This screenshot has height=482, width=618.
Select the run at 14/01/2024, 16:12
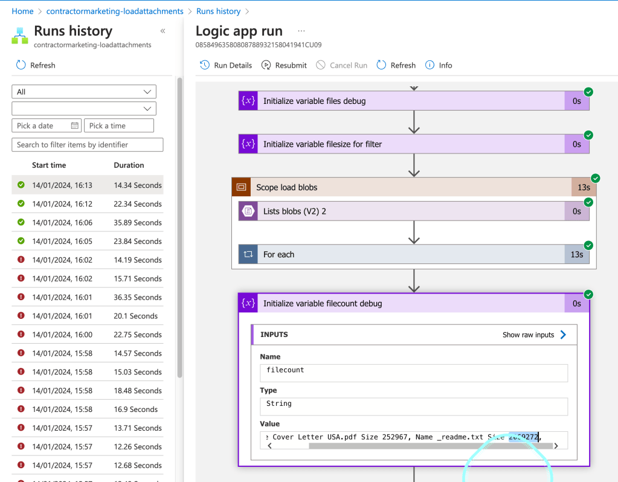coord(88,204)
